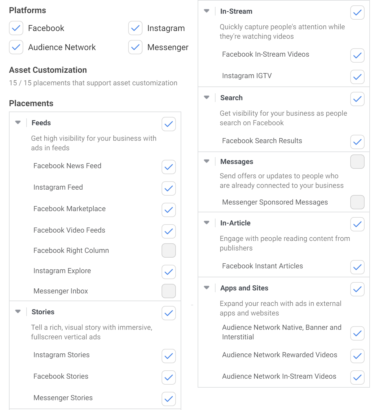
Task: Enable the Messenger Inbox placement
Action: 169,291
